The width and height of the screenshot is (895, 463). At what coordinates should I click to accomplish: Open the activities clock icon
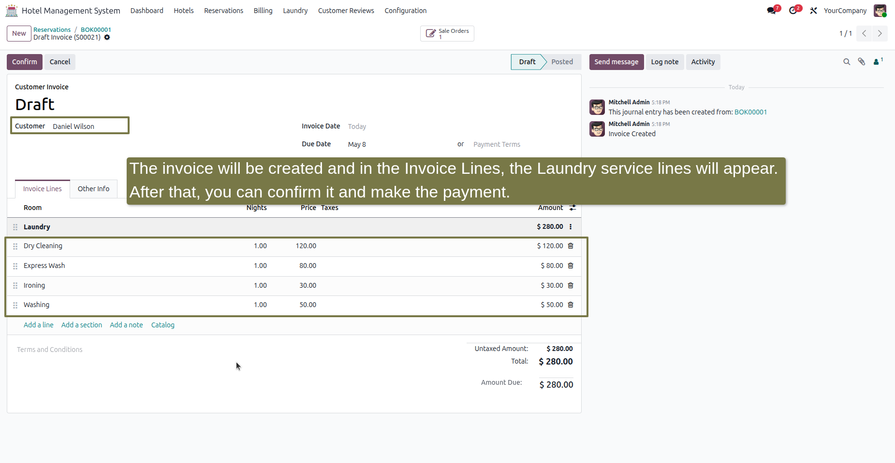click(x=793, y=11)
